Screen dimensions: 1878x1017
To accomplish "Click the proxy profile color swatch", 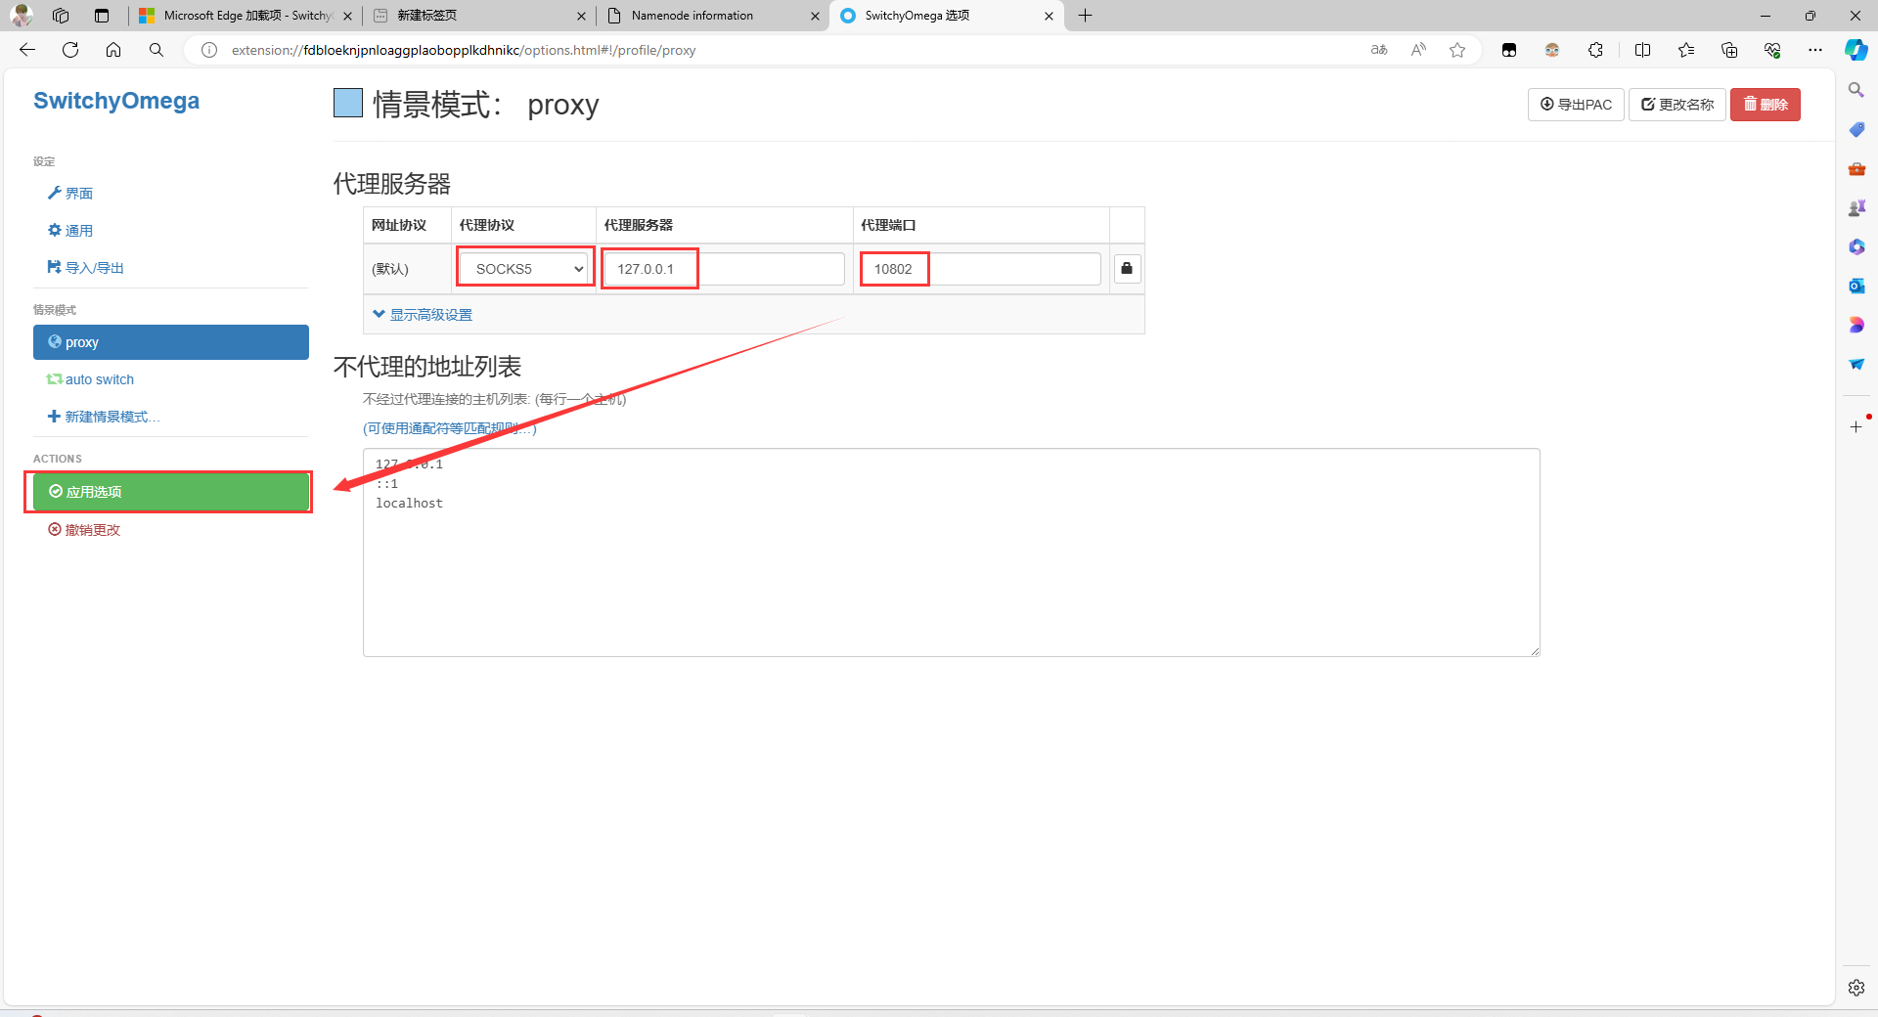I will (x=348, y=103).
